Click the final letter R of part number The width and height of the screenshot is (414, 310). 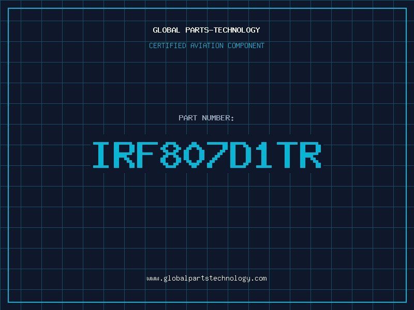tap(310, 155)
